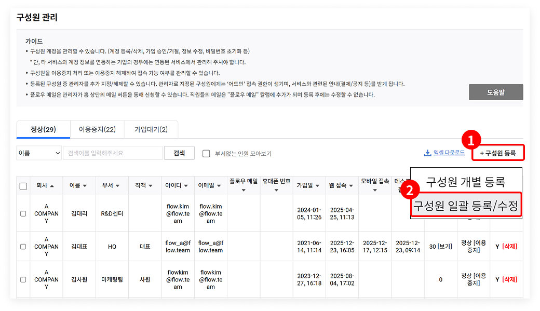540x311 pixels.
Task: Sort by 웹 접속 column arrow
Action: coord(352,186)
